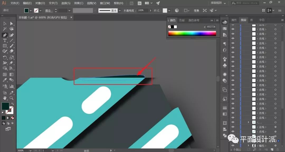
Task: Open the 600% zoom level dropdown
Action: pos(31,150)
